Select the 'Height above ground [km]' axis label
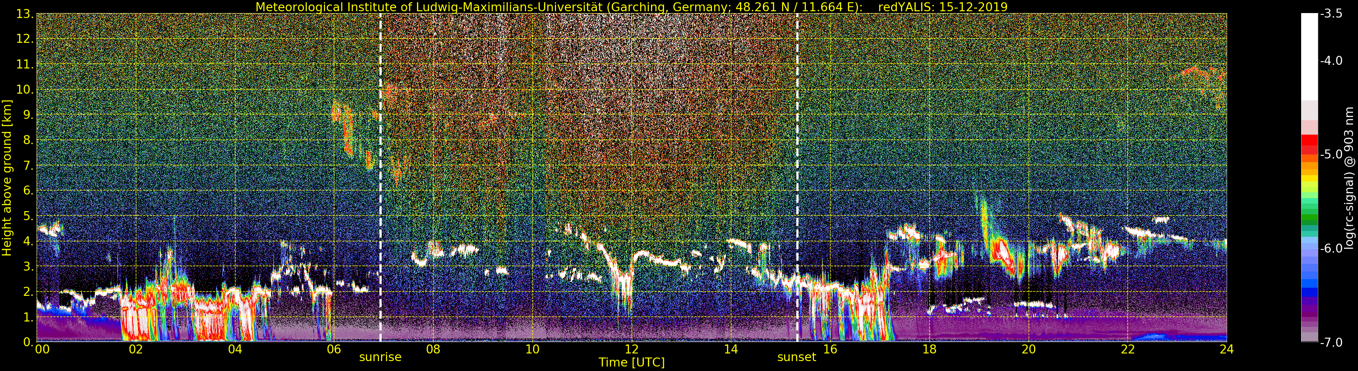This screenshot has width=1358, height=371. [7, 178]
